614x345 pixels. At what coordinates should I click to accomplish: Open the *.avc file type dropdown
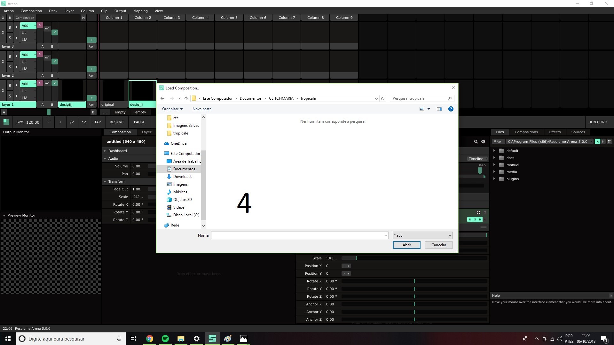coord(422,235)
